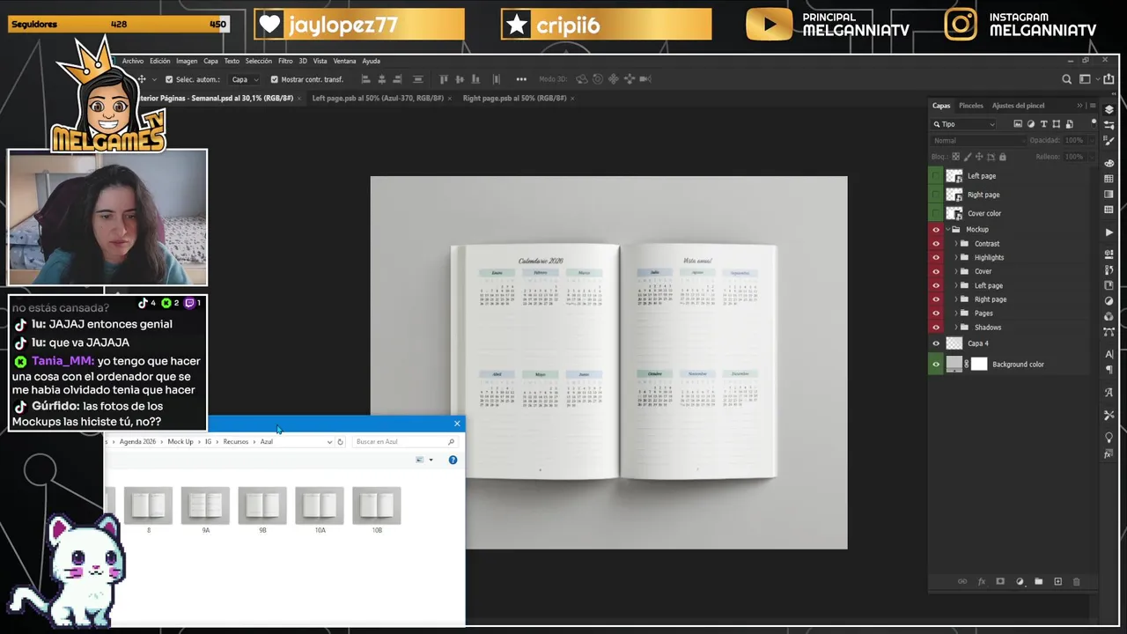Image resolution: width=1127 pixels, height=634 pixels.
Task: Toggle the layer filter on/off switch
Action: [x=1094, y=122]
